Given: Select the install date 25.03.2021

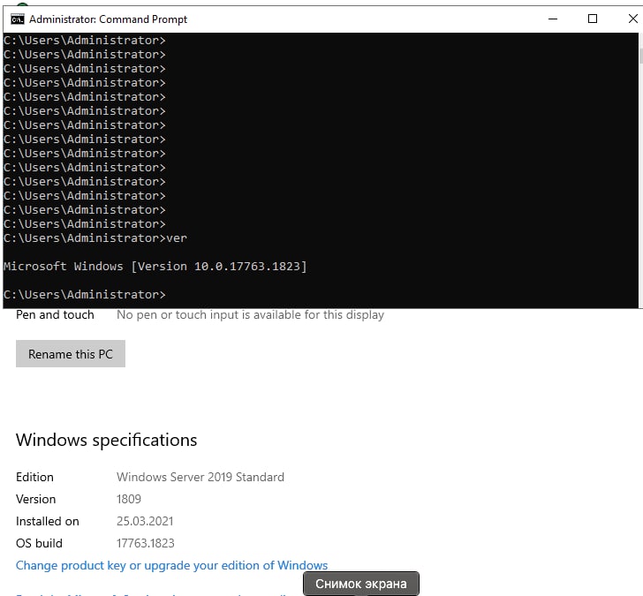Looking at the screenshot, I should pos(145,522).
